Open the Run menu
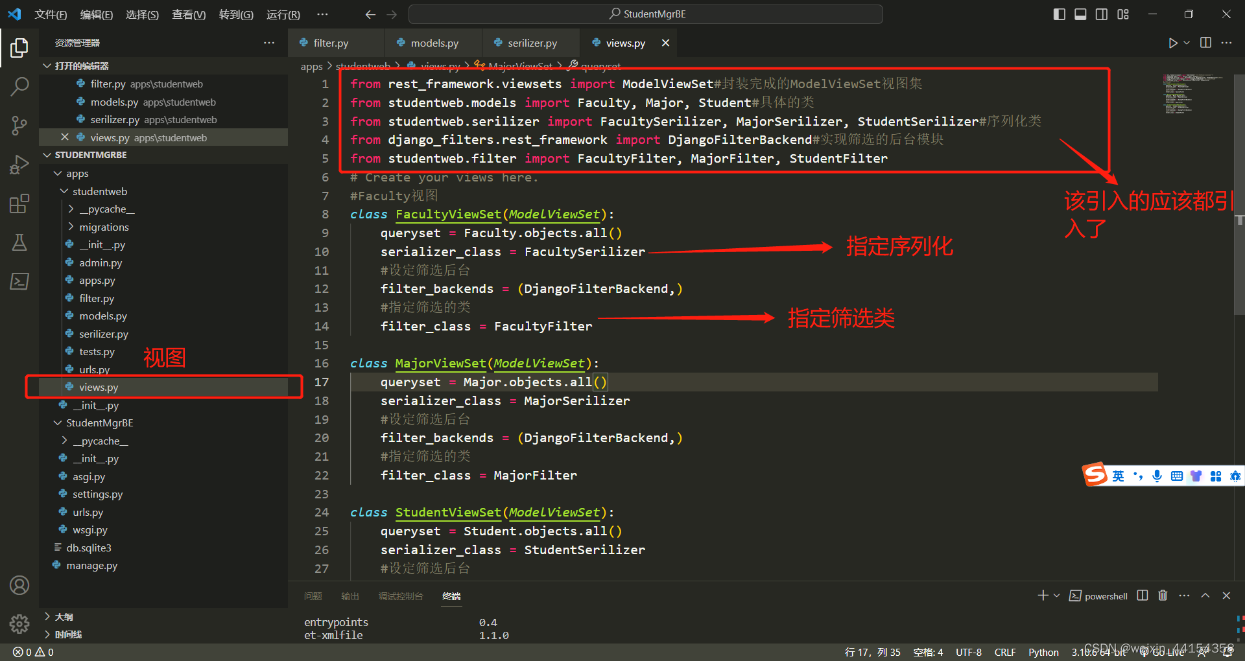The image size is (1245, 661). pos(283,14)
